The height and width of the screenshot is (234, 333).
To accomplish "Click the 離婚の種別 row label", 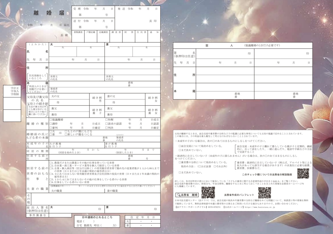I will [x=37, y=124].
